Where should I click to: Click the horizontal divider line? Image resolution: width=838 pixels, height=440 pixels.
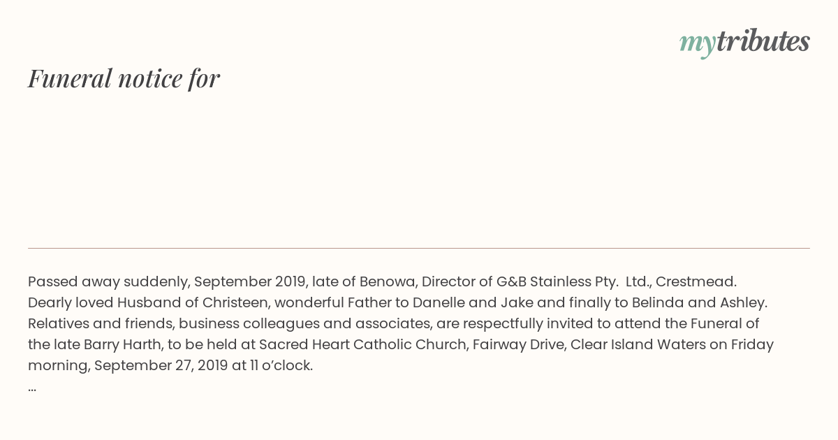click(x=419, y=248)
